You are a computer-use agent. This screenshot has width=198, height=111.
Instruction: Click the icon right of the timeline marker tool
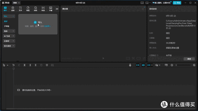click(x=52, y=65)
